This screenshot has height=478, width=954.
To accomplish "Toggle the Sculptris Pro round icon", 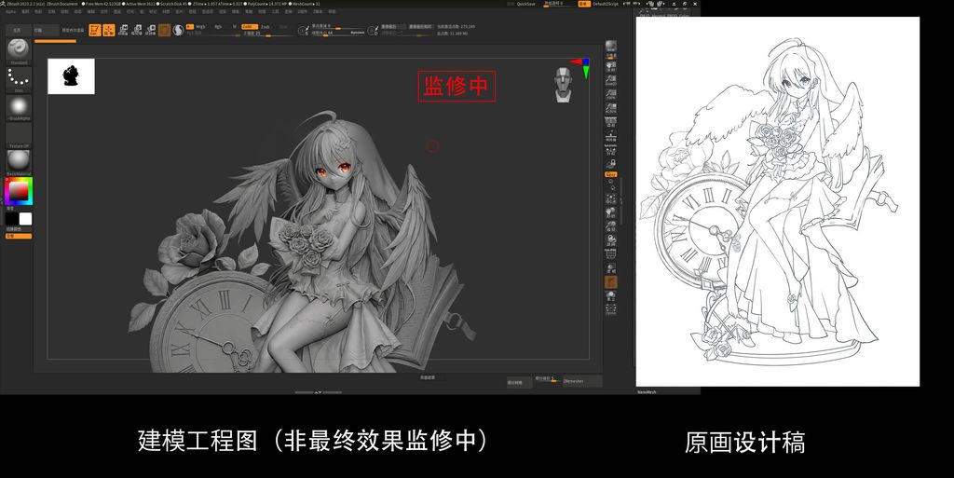I will coord(178,30).
